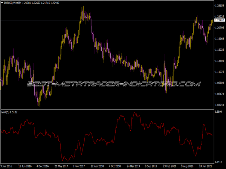226x169 pixels.
Task: Click the 24 Mar 2019 date label
Action: (133, 165)
